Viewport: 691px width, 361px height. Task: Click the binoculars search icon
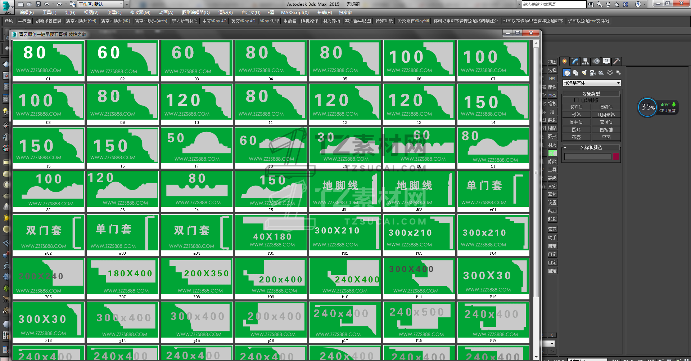[591, 4]
